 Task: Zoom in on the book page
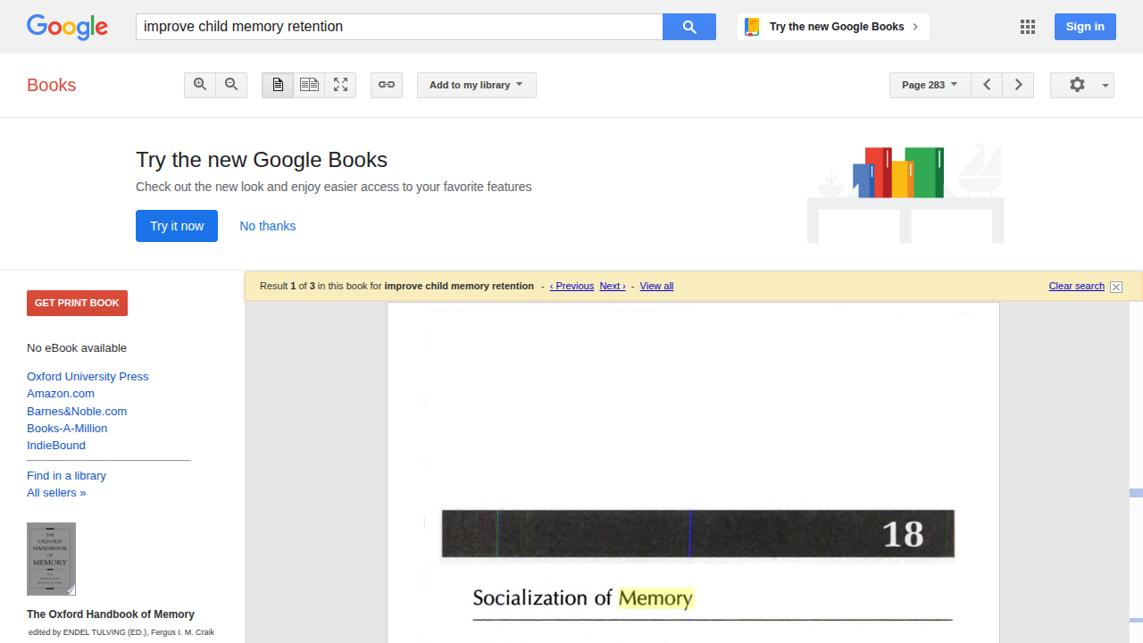tap(200, 85)
